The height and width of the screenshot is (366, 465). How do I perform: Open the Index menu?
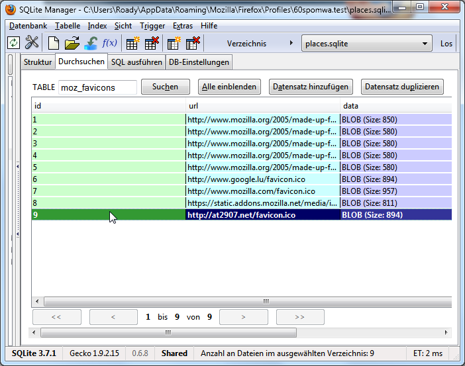click(x=97, y=26)
